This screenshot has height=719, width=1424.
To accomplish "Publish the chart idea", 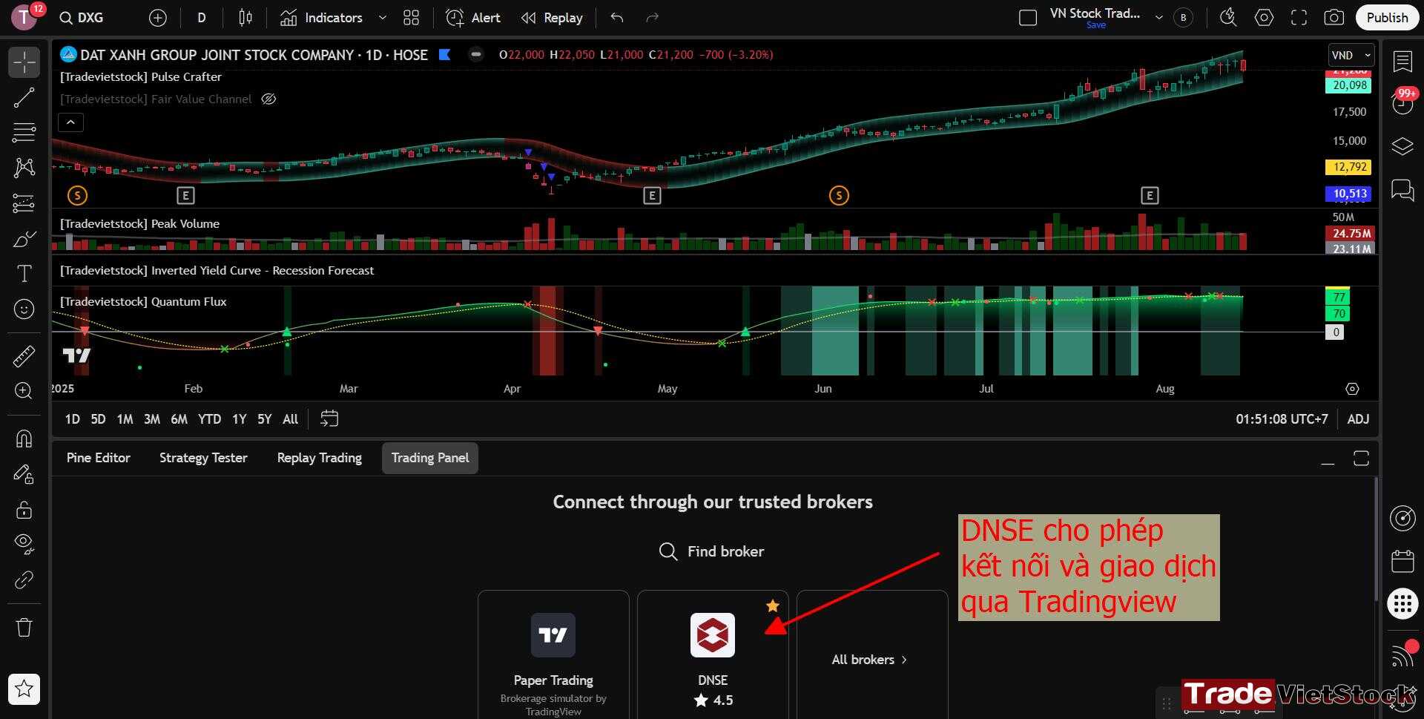I will click(x=1387, y=18).
